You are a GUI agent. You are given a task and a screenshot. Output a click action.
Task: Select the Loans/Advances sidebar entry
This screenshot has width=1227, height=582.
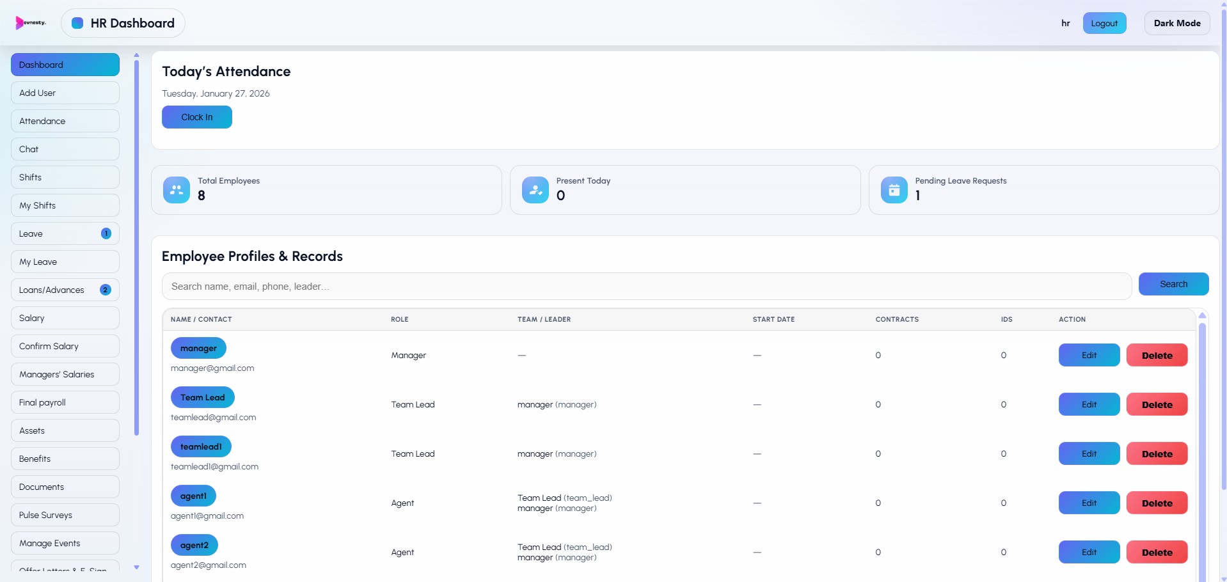[x=64, y=289]
